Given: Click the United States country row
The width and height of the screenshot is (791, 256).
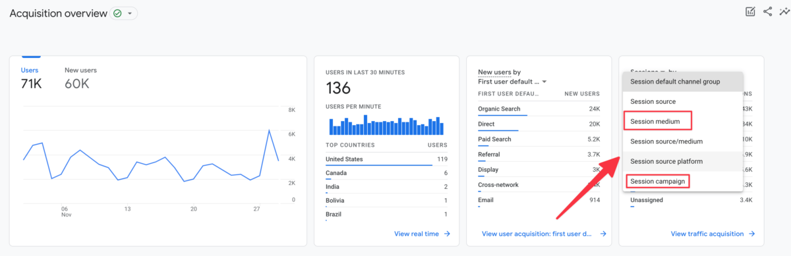Looking at the screenshot, I should pyautogui.click(x=386, y=159).
